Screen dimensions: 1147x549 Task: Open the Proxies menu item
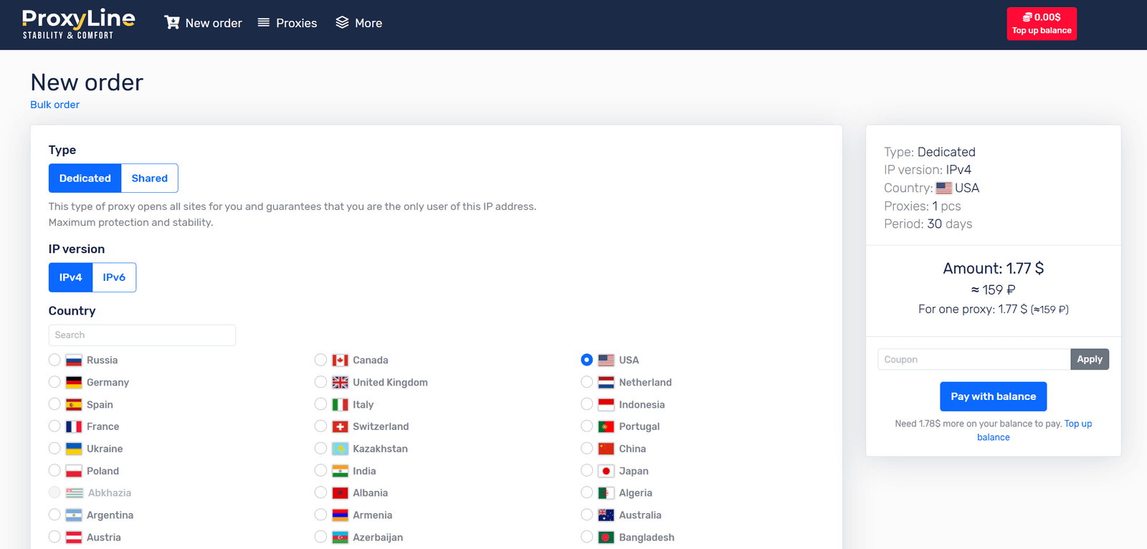[287, 23]
